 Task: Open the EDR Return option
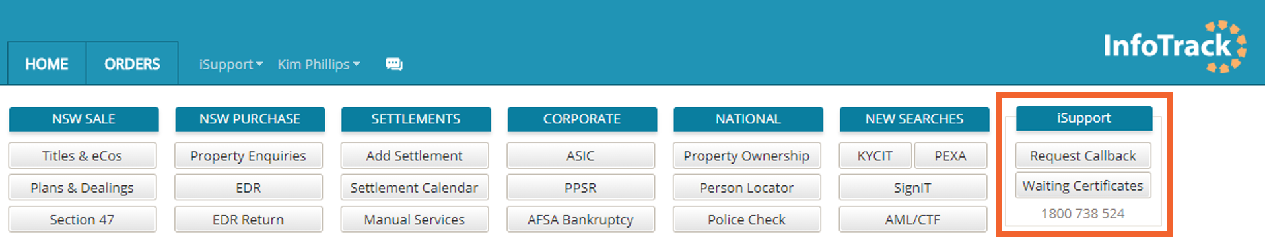(248, 220)
